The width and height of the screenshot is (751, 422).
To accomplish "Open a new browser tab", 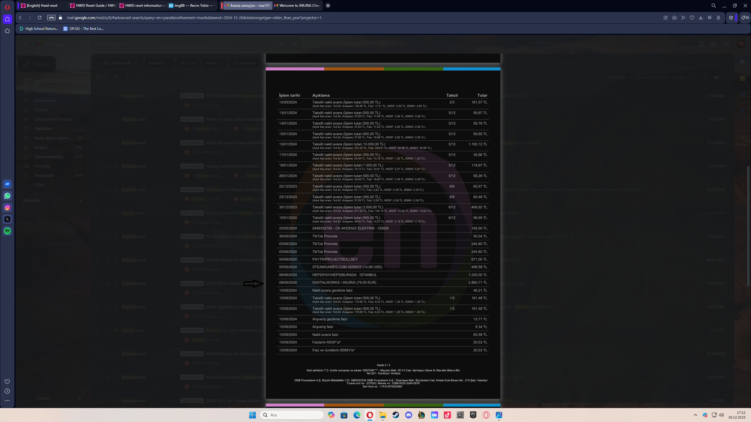I will coord(328,6).
